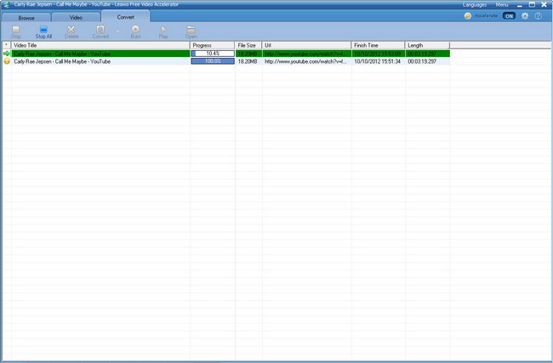Toggle the Accelerate ON switch
Screen dimensions: 553x363
pos(509,16)
